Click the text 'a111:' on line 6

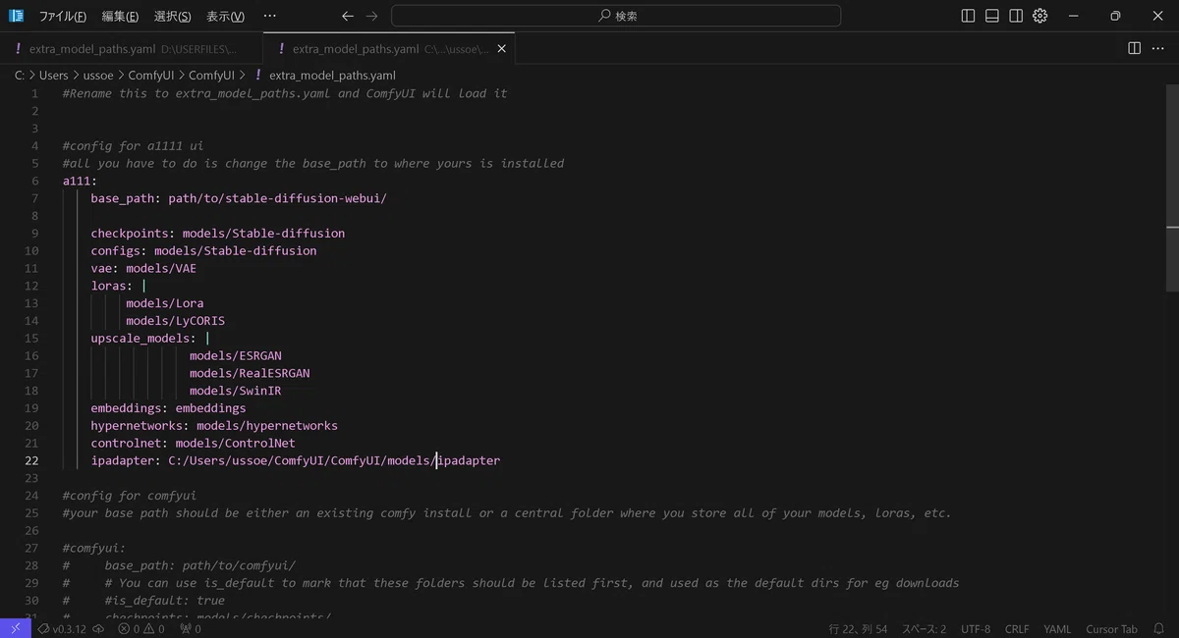tap(81, 181)
